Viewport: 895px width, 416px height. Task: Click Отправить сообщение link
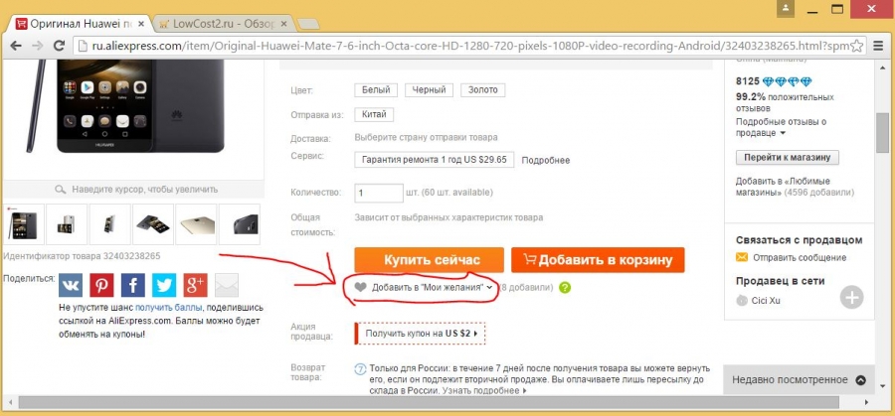pos(800,257)
